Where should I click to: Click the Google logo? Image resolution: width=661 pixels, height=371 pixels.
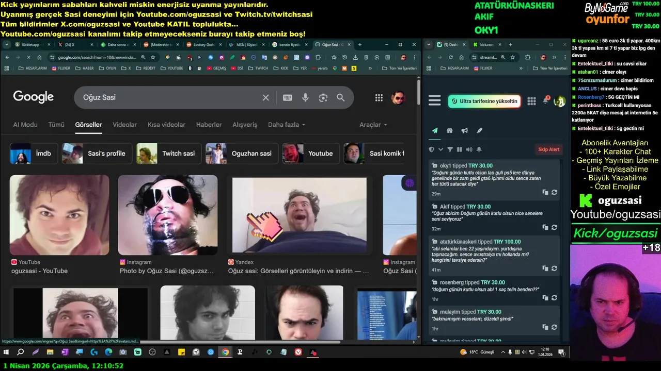click(34, 97)
